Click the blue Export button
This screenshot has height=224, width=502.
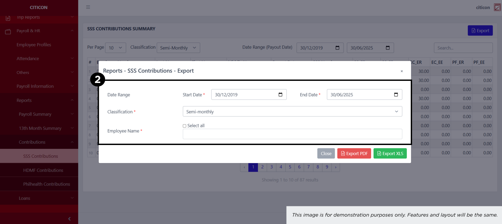click(x=480, y=30)
